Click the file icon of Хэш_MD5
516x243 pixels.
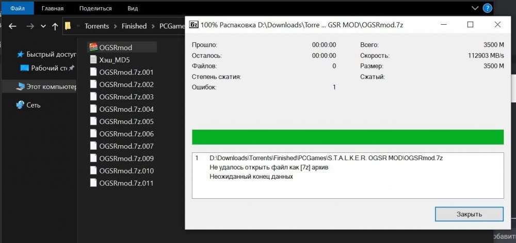[93, 60]
